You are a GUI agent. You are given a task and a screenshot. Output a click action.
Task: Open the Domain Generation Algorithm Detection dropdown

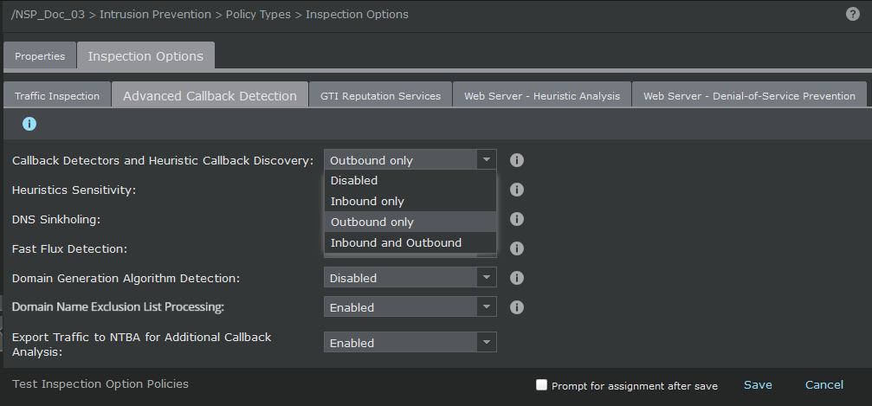(x=410, y=278)
